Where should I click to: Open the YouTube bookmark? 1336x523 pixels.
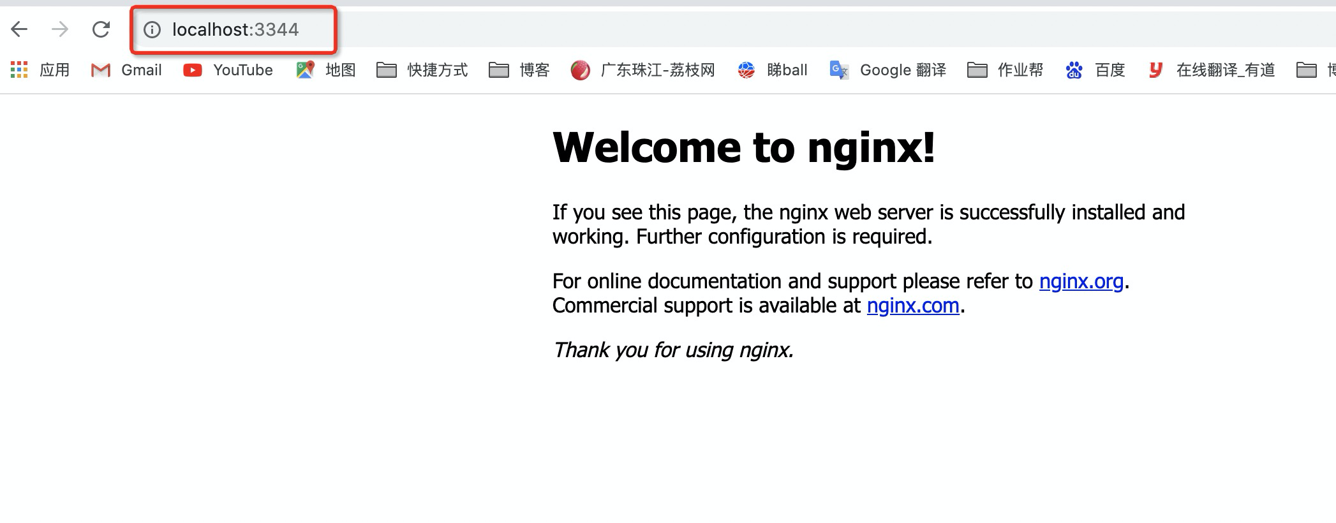228,70
